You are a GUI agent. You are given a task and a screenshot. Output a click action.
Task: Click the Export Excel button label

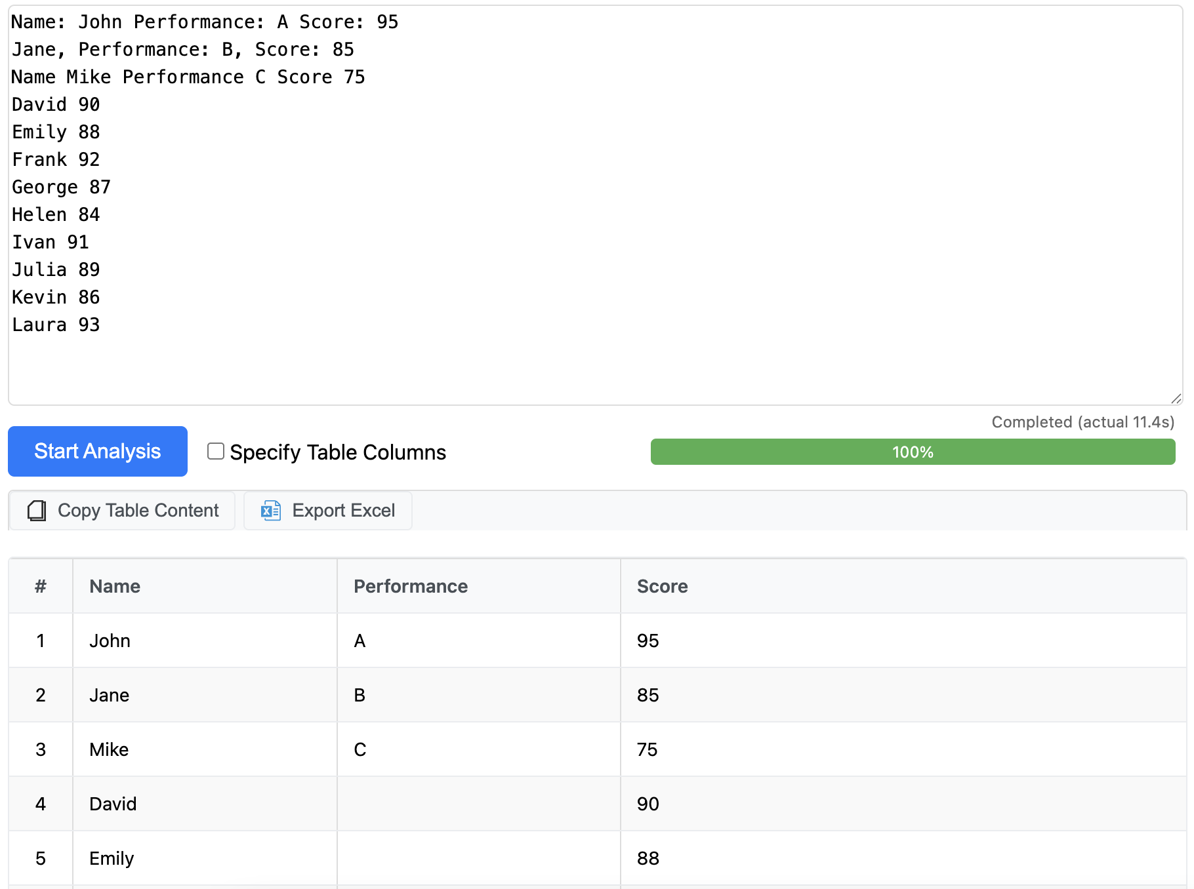343,511
